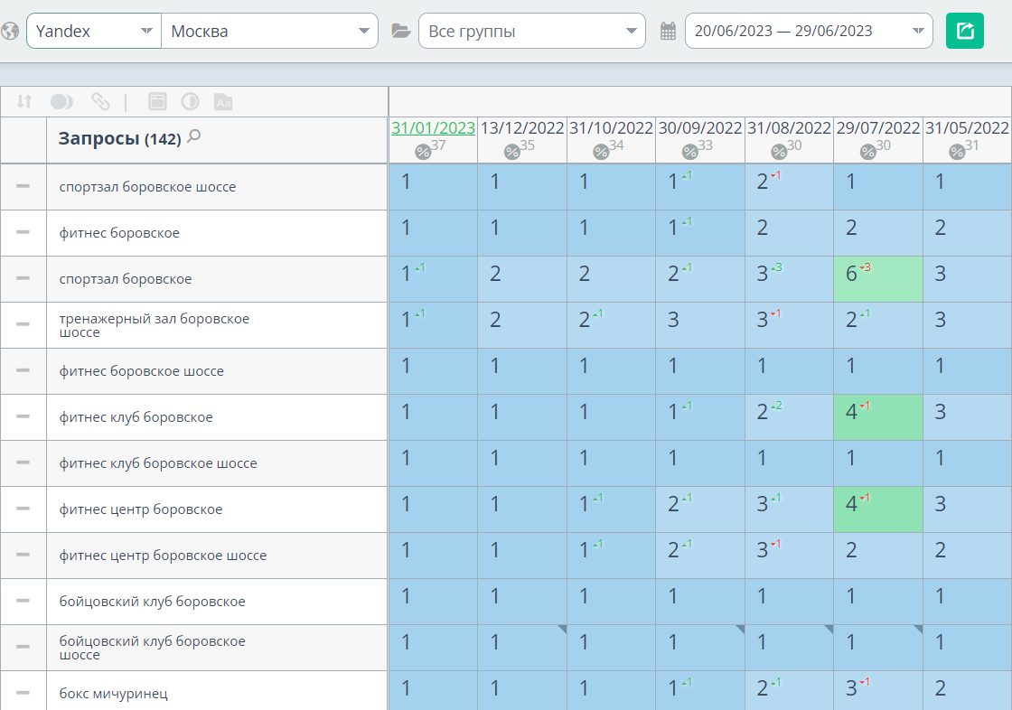Expand the Москва region dropdown
The image size is (1012, 710).
(x=269, y=31)
